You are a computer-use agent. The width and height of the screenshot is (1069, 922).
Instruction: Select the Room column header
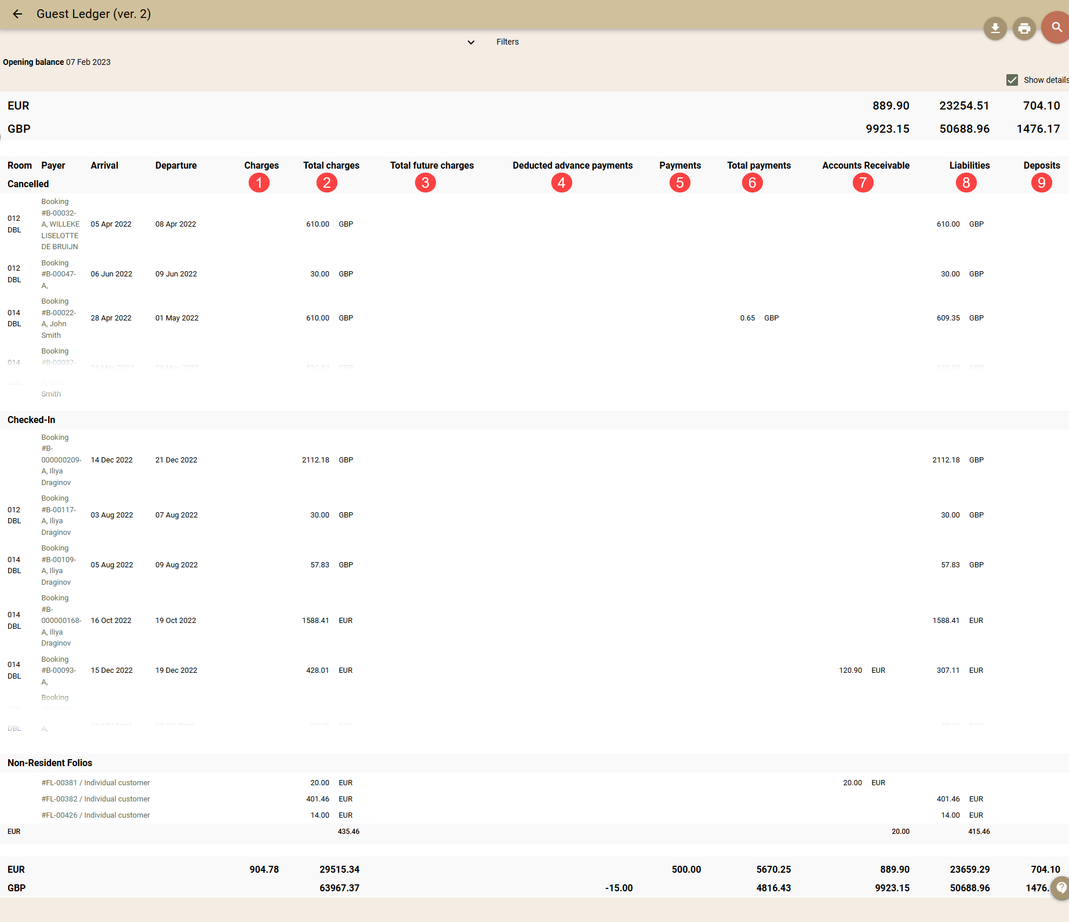click(x=20, y=165)
